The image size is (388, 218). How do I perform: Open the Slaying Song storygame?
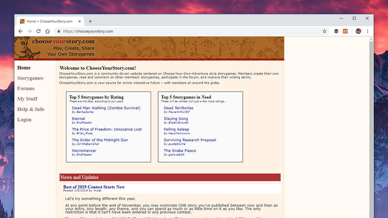(x=176, y=119)
